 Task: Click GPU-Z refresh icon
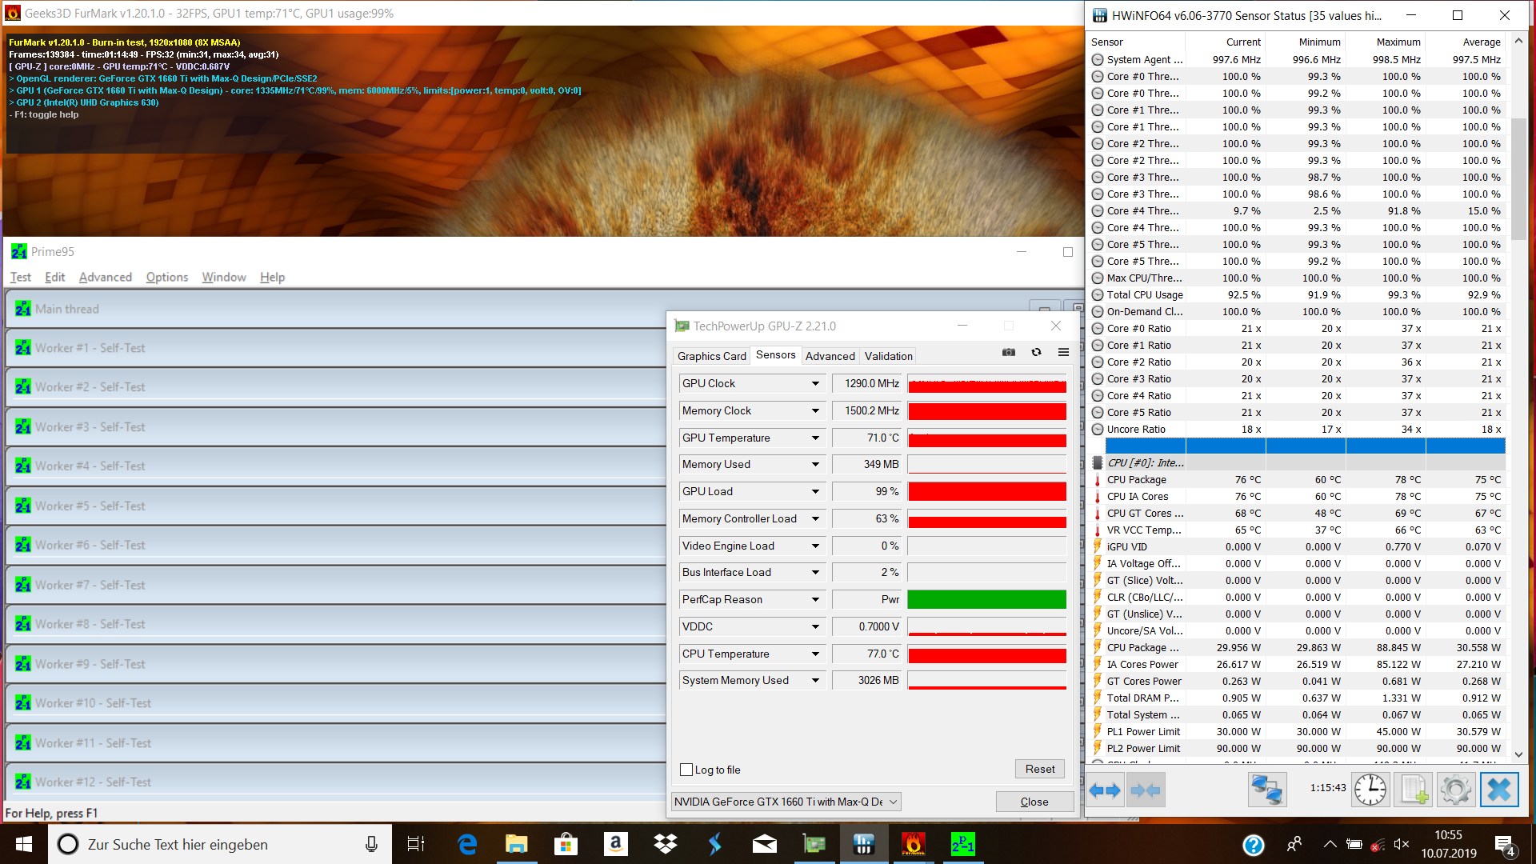(x=1036, y=353)
